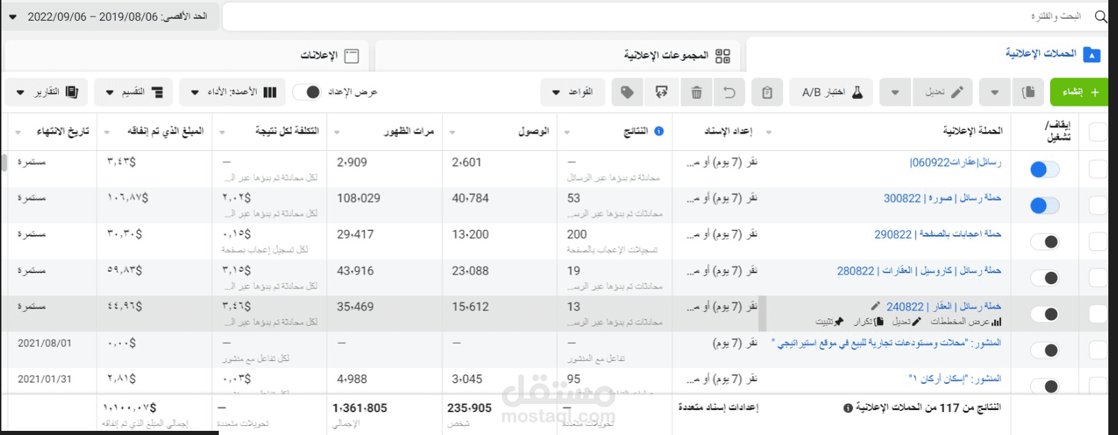Tick checkbox for رسائل|عقارات|060922 row
This screenshot has width=1118, height=435.
pyautogui.click(x=1099, y=169)
